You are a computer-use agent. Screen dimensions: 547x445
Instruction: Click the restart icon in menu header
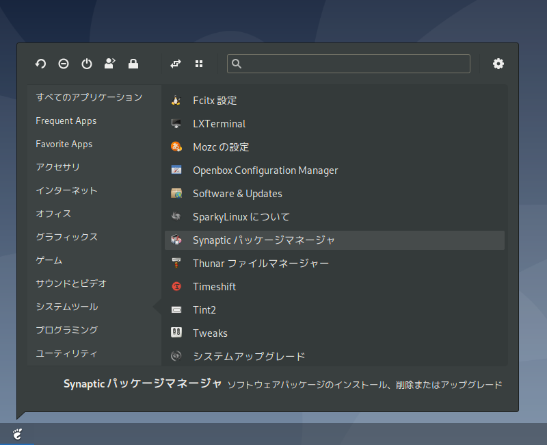point(40,64)
